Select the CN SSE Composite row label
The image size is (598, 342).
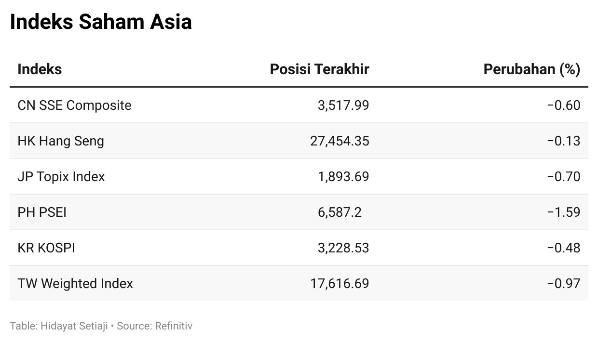74,105
